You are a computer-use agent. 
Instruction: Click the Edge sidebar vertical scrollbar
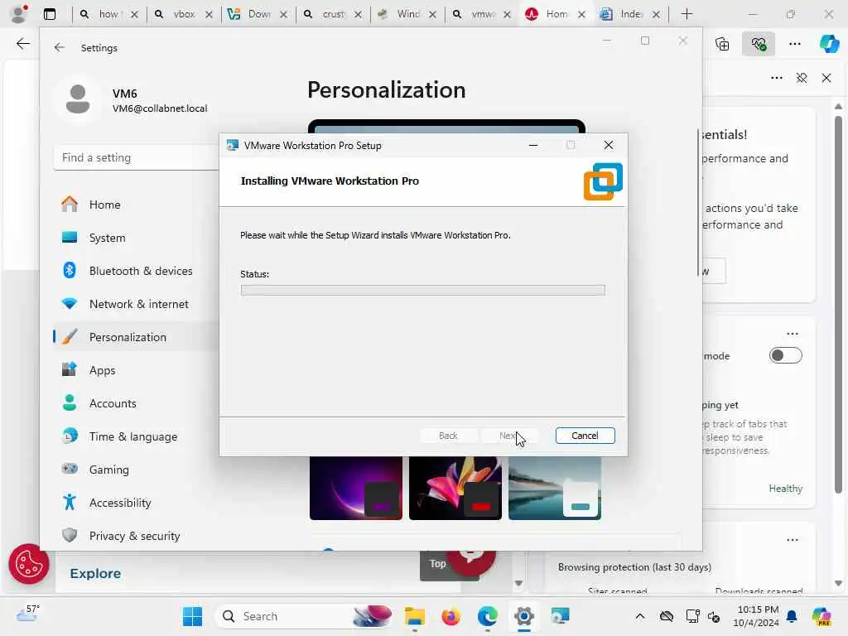(x=838, y=303)
